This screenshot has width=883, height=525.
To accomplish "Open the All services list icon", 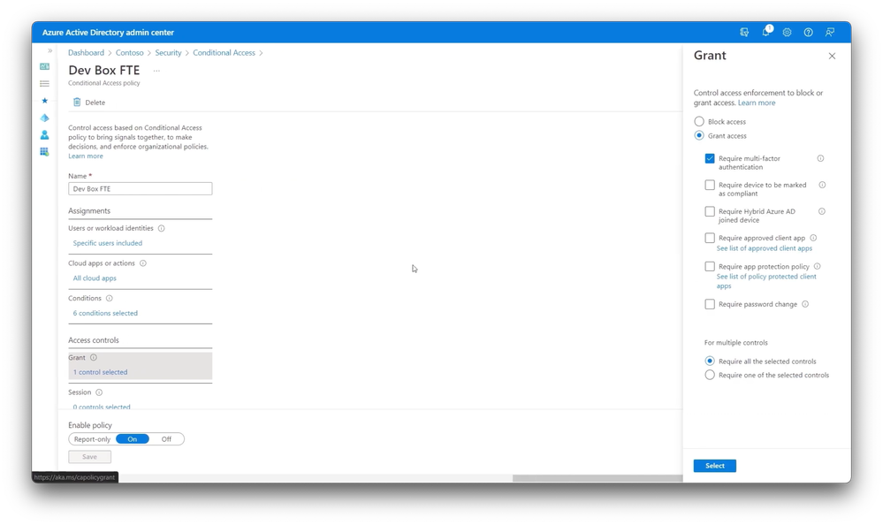I will pyautogui.click(x=44, y=83).
